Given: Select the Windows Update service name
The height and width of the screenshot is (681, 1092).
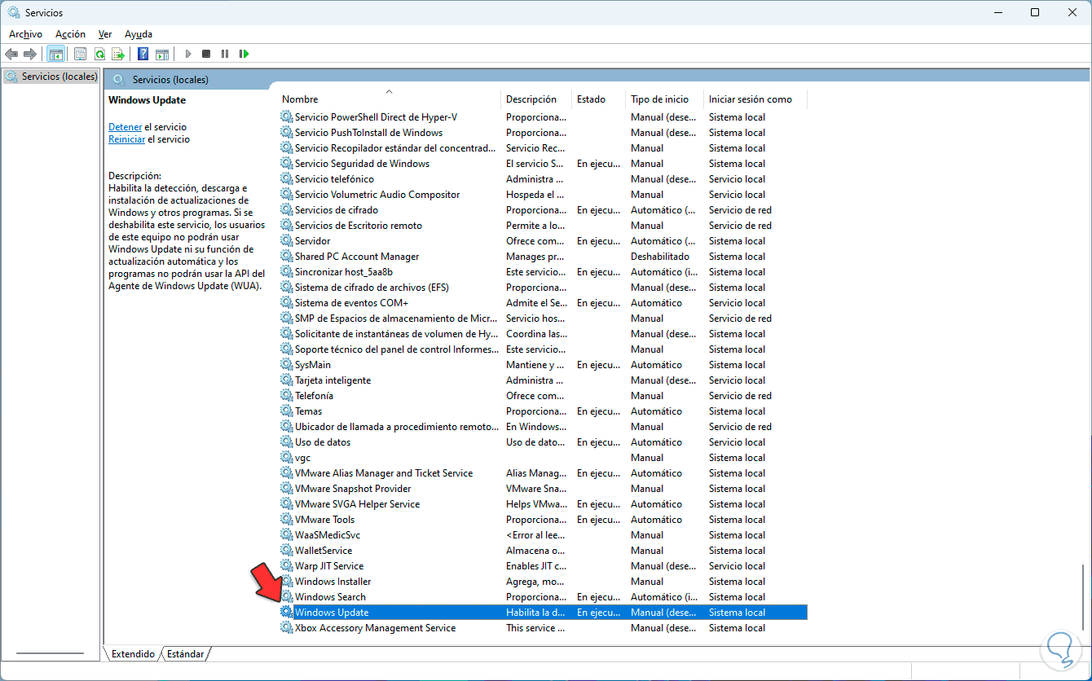Looking at the screenshot, I should [332, 613].
